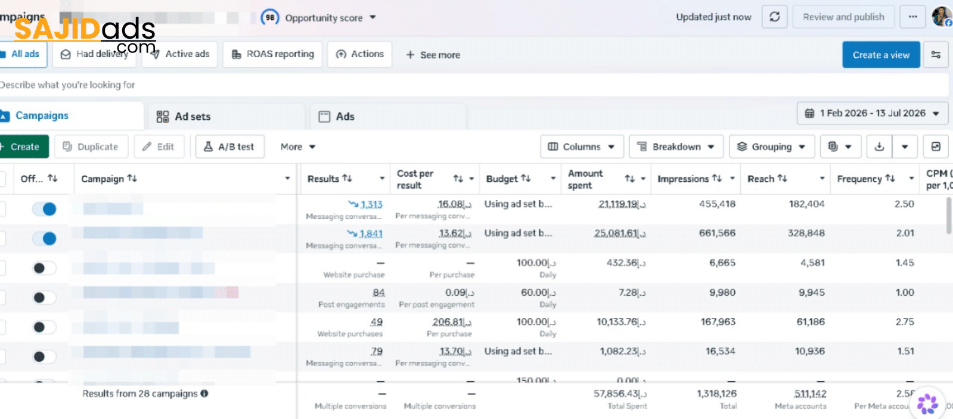Open the three-dots menu beside Review and publish
The image size is (953, 419).
pos(912,17)
